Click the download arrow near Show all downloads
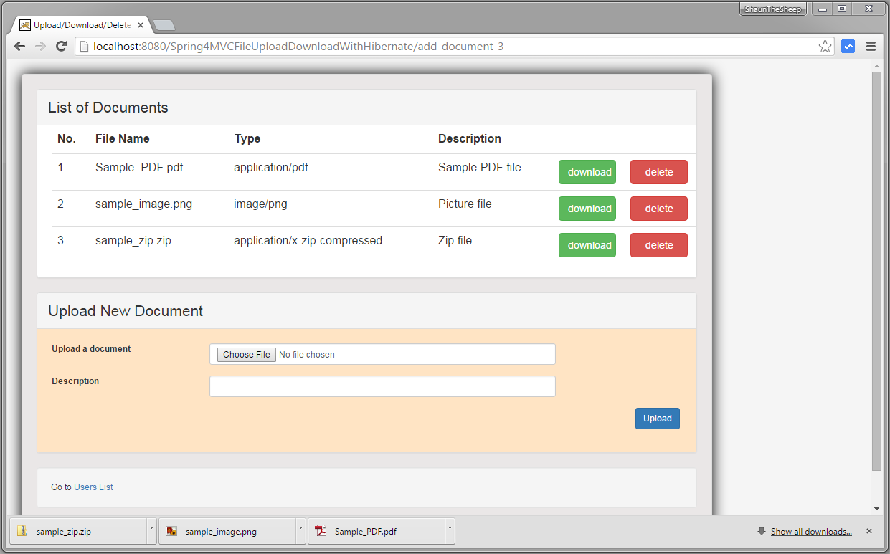Image resolution: width=890 pixels, height=554 pixels. pos(761,531)
